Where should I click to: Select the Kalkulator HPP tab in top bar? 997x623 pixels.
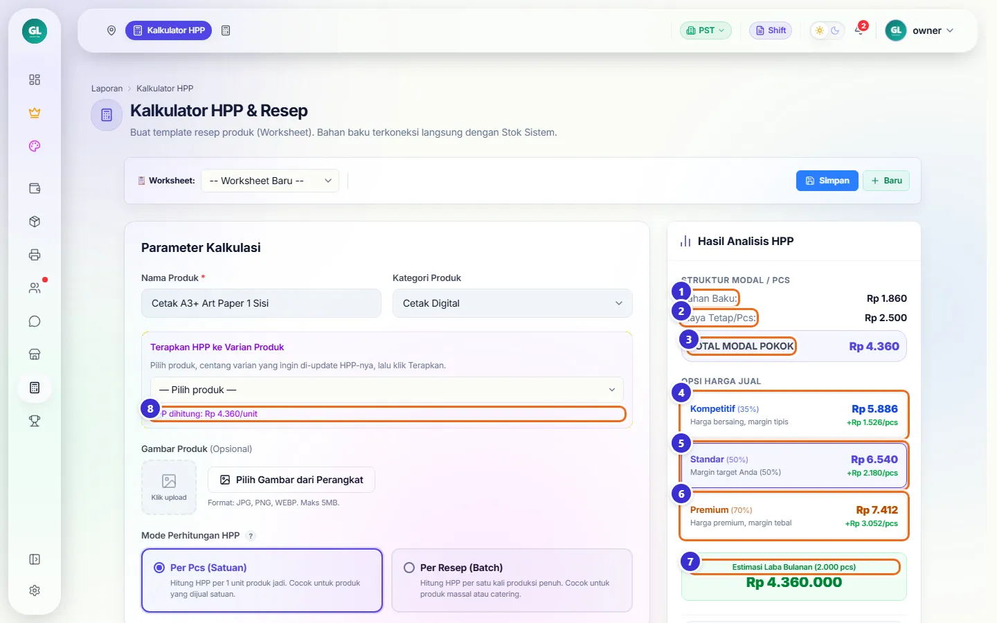pyautogui.click(x=168, y=30)
